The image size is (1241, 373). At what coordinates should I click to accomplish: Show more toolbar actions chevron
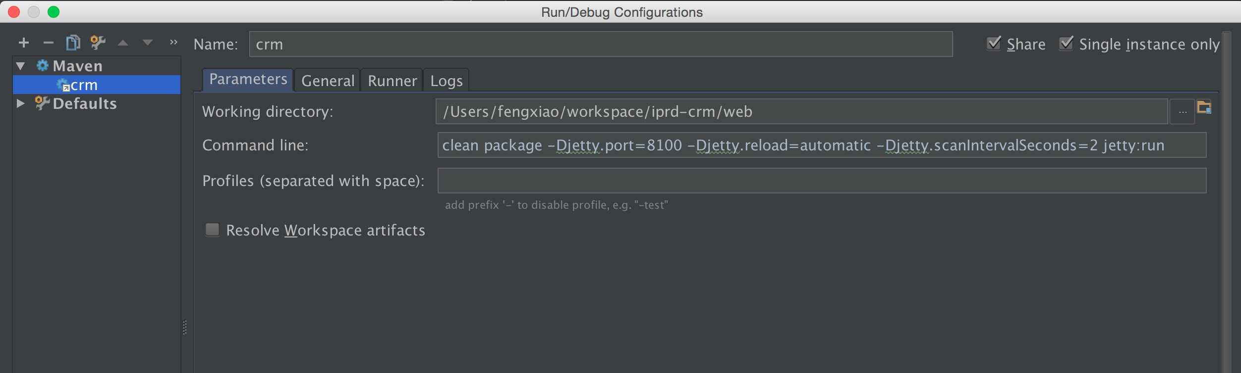[x=173, y=43]
